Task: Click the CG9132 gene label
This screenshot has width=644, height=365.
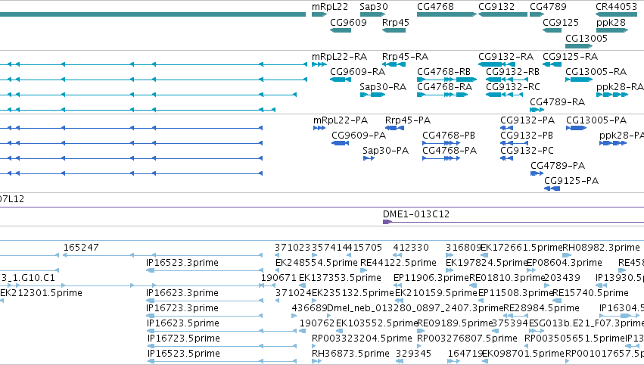Action: coord(496,7)
